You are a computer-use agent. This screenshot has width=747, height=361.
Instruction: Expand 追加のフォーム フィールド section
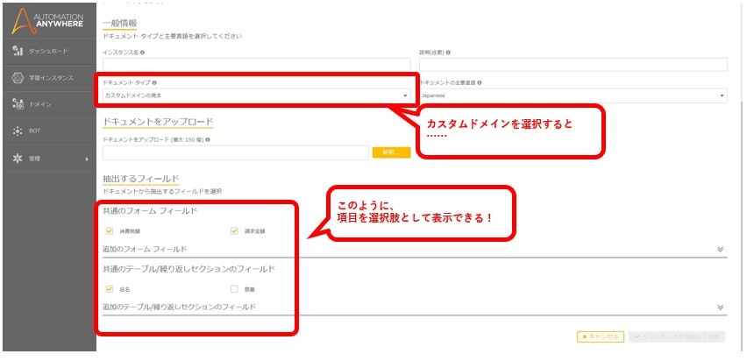pyautogui.click(x=721, y=249)
